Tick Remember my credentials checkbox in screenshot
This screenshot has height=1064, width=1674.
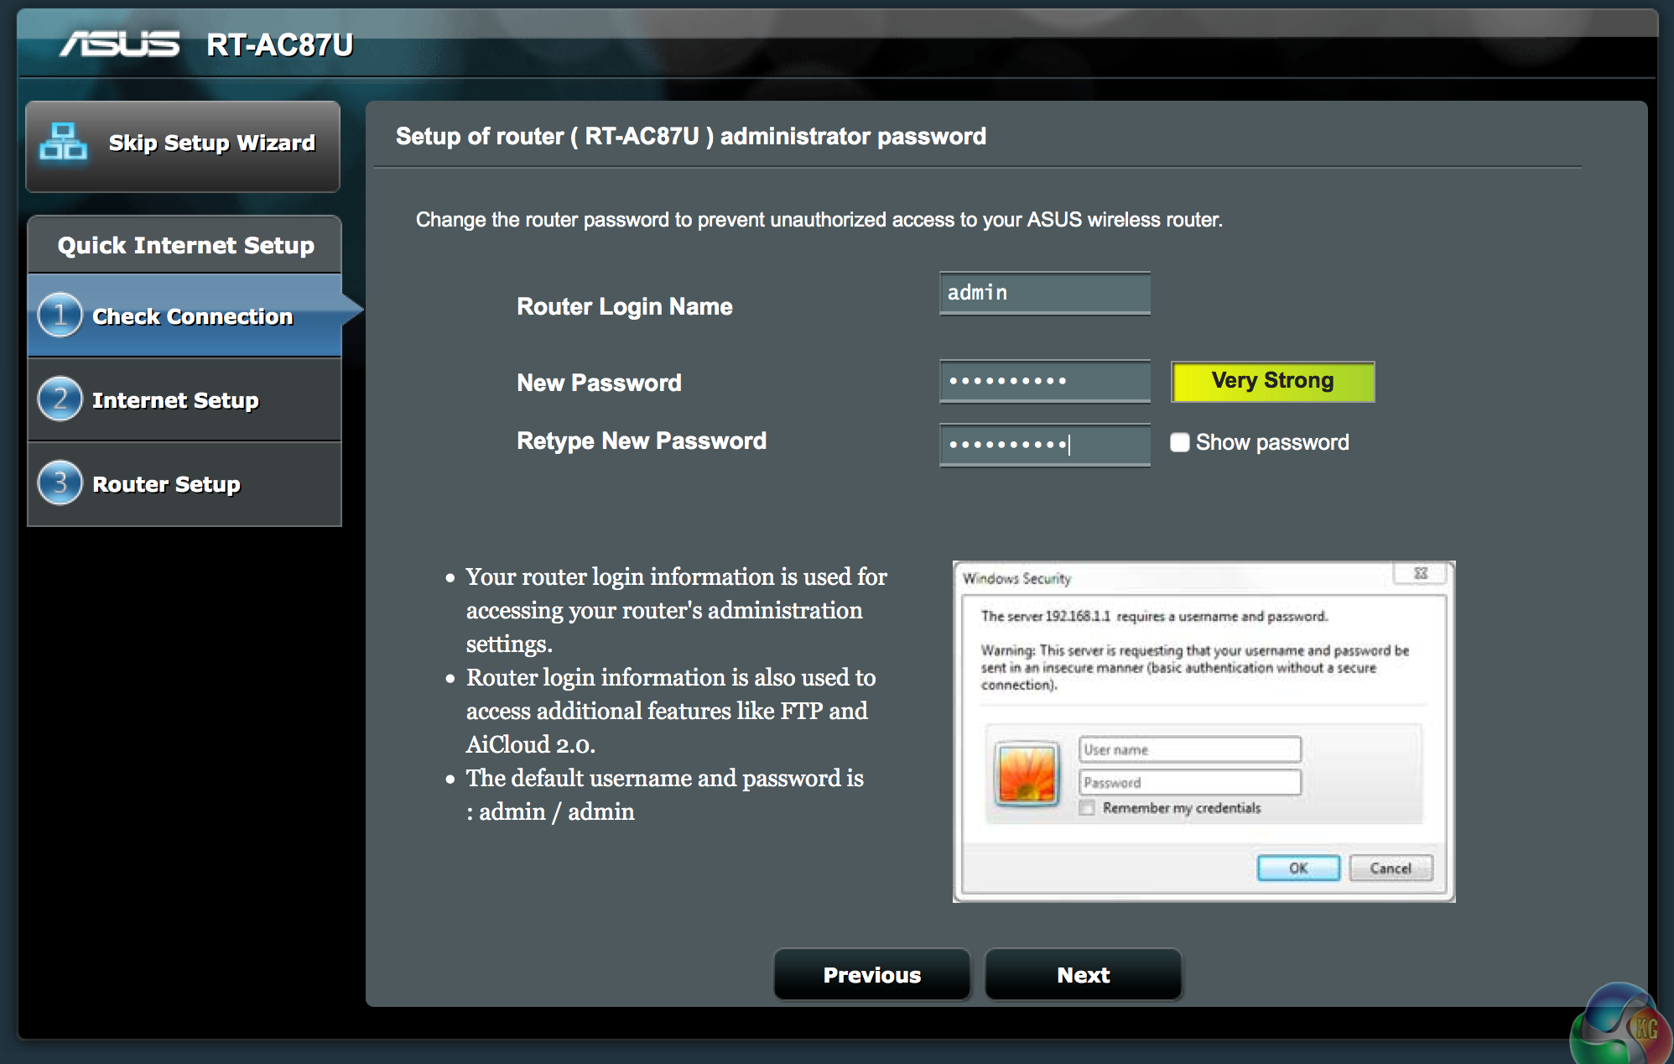1088,808
